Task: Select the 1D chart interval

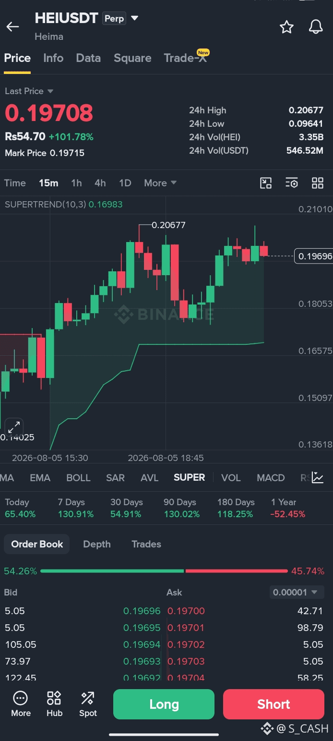Action: pyautogui.click(x=125, y=183)
